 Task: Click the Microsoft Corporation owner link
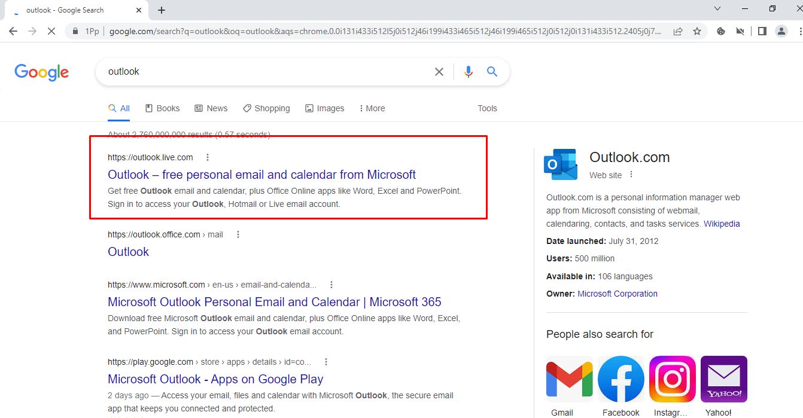[x=618, y=294]
